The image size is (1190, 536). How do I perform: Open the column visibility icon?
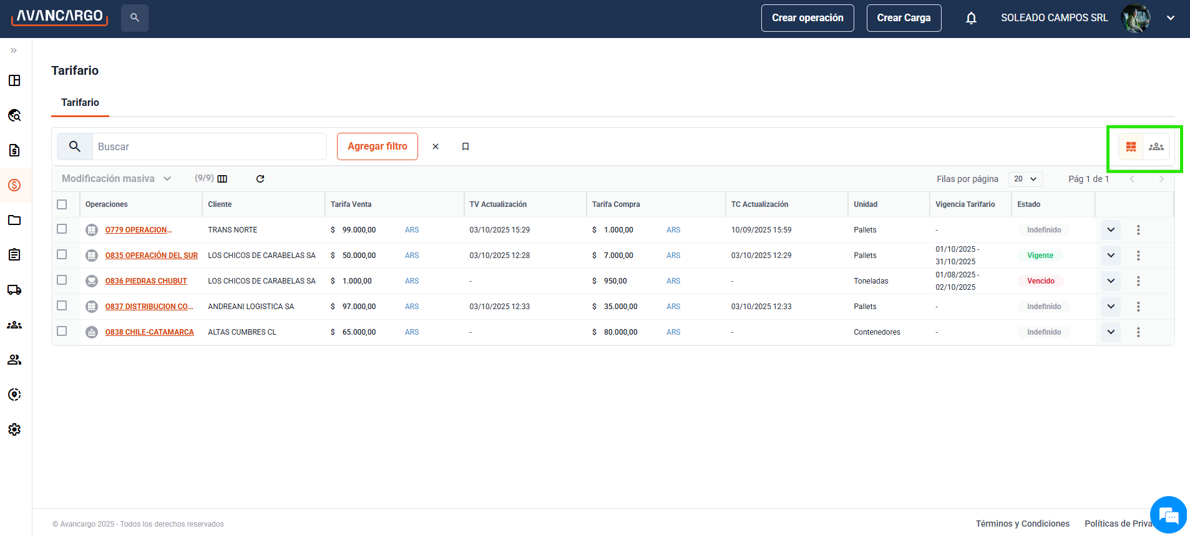coord(222,179)
